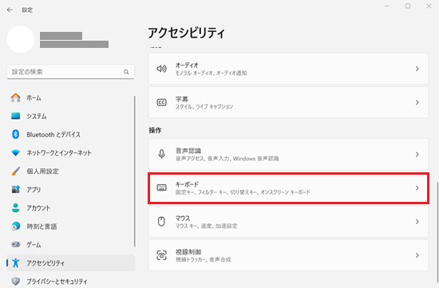Open システム settings category
Screen dimensions: 439x288
point(70,116)
